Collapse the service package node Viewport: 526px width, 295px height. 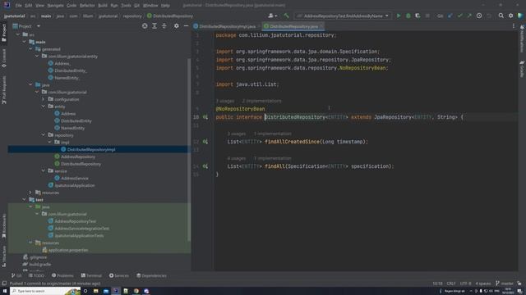click(44, 171)
